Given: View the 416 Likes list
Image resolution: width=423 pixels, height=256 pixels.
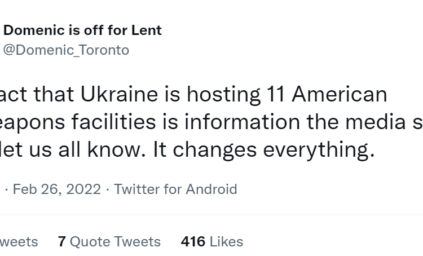Looking at the screenshot, I should [212, 241].
